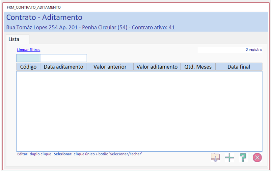Click the 'Selecionar: clique único' hint text

point(98,154)
